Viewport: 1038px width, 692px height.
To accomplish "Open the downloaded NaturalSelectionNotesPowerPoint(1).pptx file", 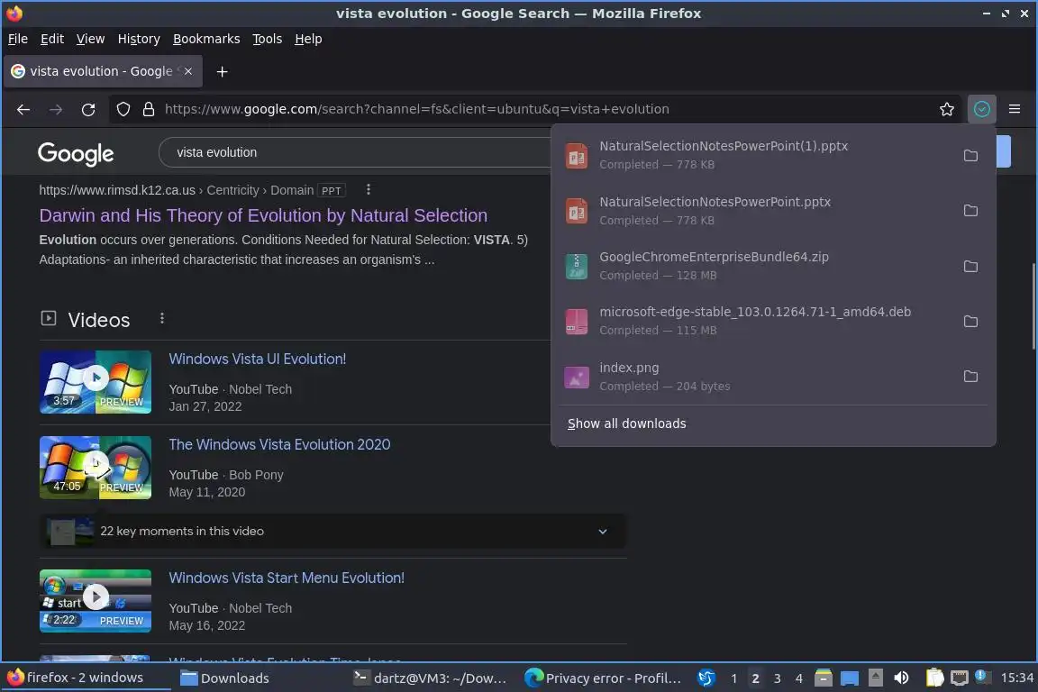I will (755, 155).
